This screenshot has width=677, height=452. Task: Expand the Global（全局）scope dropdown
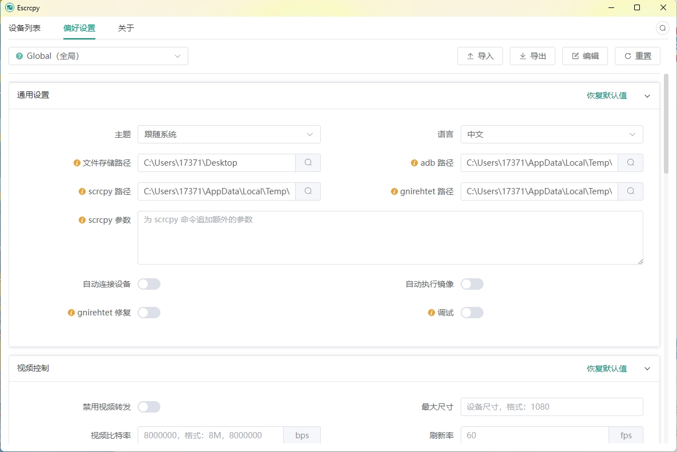[x=98, y=56]
